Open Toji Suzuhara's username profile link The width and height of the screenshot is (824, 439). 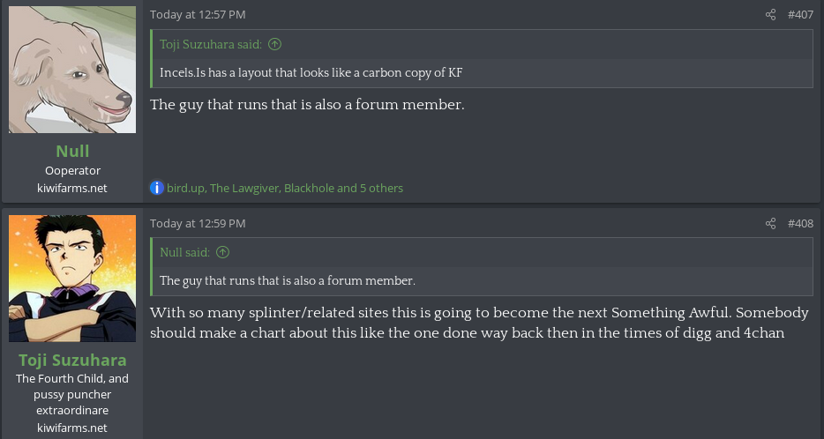[72, 360]
